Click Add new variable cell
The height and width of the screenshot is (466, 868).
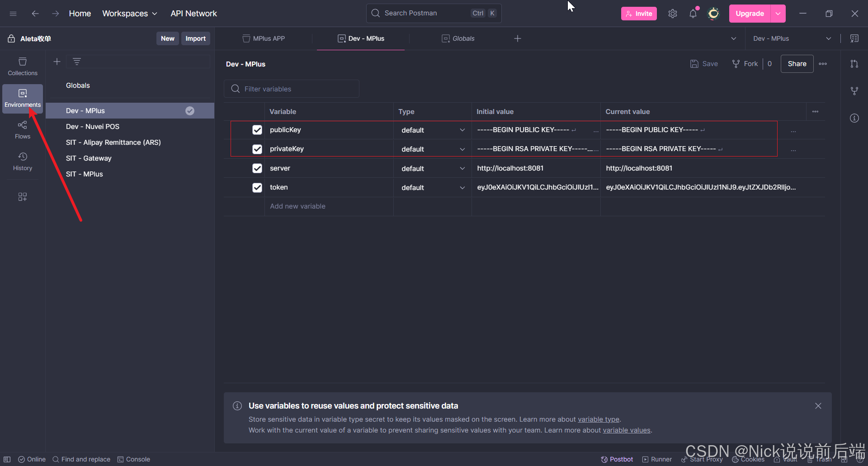point(329,206)
